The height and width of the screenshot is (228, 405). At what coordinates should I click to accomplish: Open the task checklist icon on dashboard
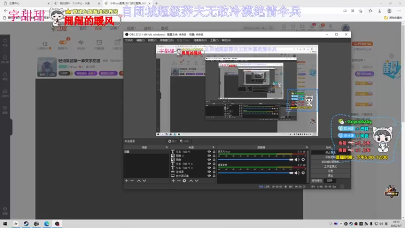pos(117,43)
